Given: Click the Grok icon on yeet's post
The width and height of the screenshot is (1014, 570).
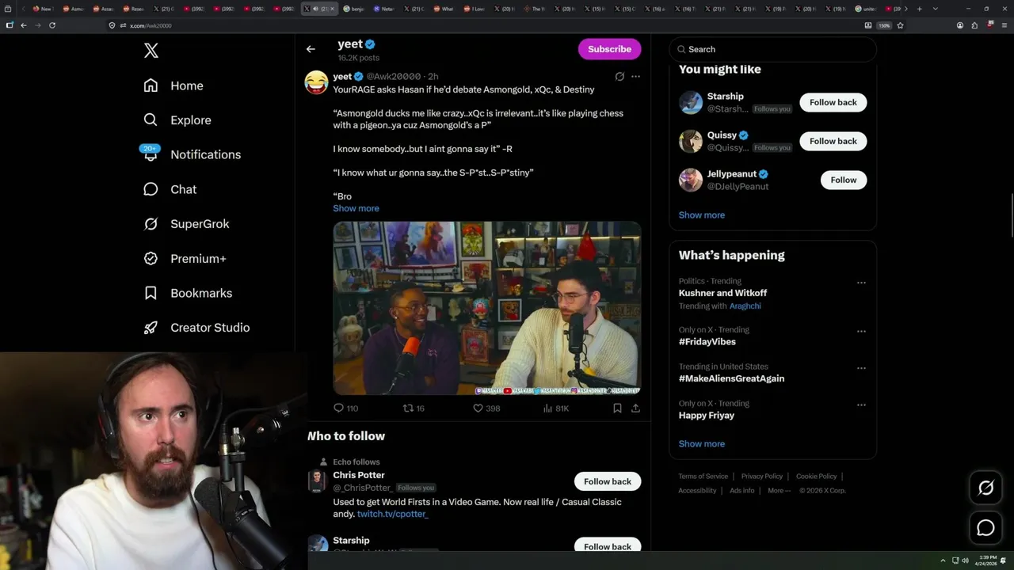Looking at the screenshot, I should click(x=619, y=77).
